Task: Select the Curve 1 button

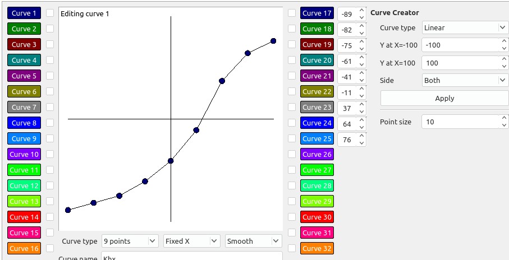Action: 24,13
